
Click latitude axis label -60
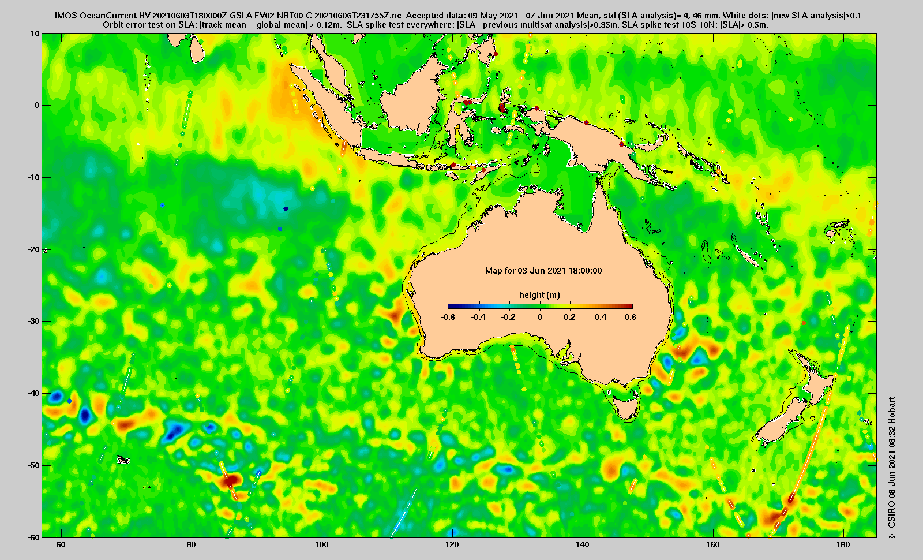[35, 537]
